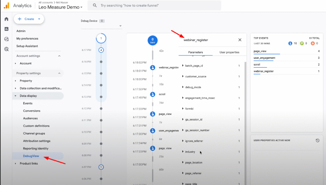Expand the ga_session_id parameter
This screenshot has height=185, width=326.
183,119
